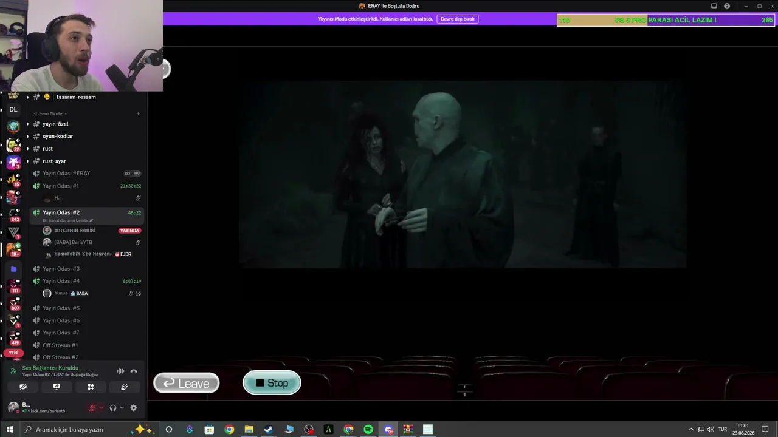Image resolution: width=778 pixels, height=437 pixels.
Task: Open server icon with 242 badge
Action: pyautogui.click(x=13, y=214)
